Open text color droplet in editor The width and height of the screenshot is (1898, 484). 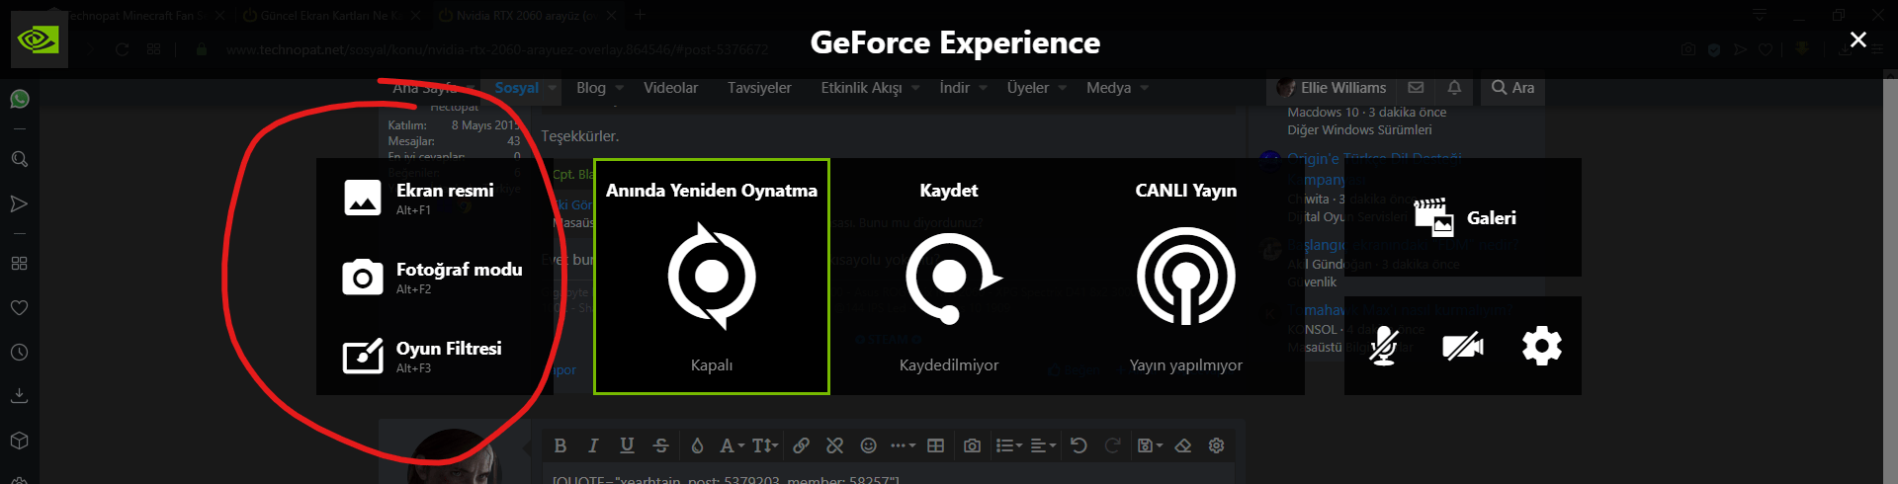pyautogui.click(x=697, y=445)
